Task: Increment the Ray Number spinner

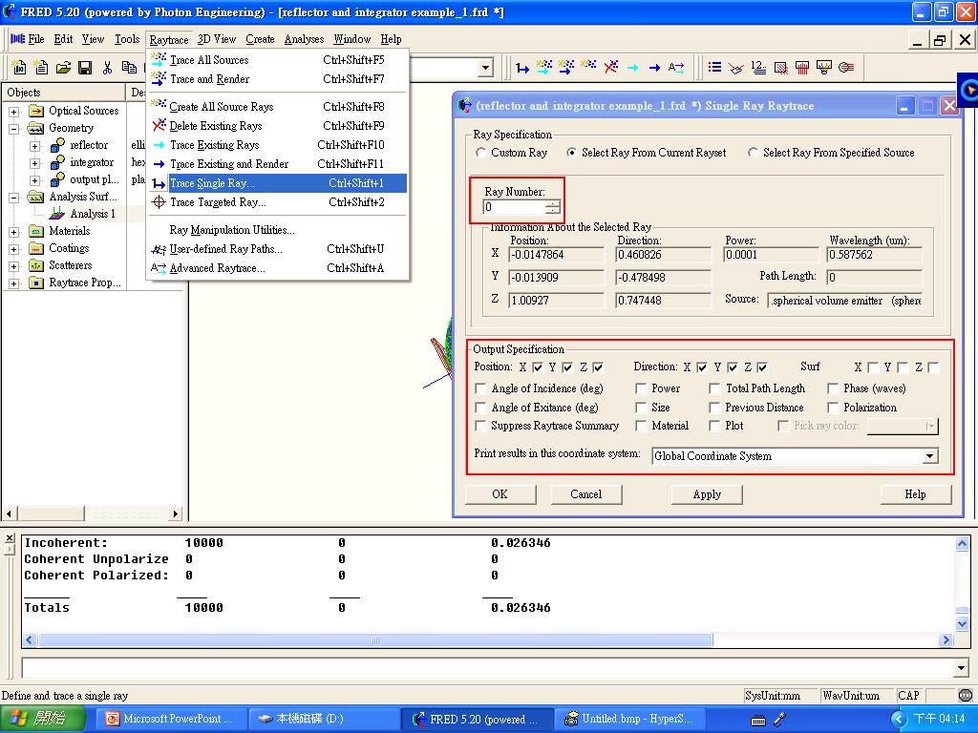Action: tap(553, 203)
